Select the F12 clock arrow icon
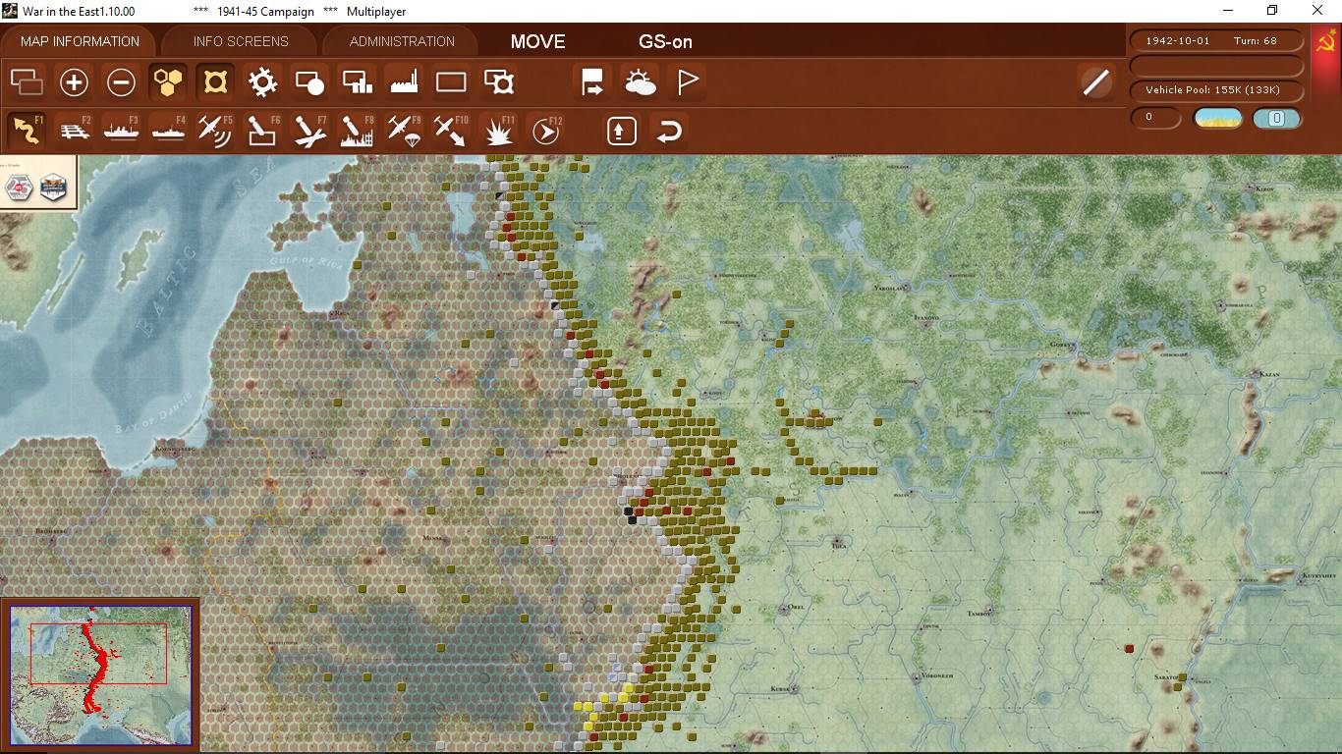The width and height of the screenshot is (1342, 754). tap(546, 130)
